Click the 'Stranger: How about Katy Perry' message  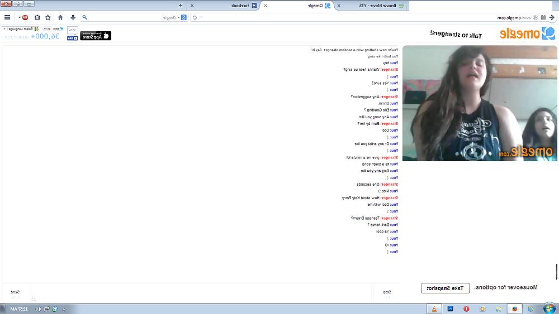click(370, 198)
